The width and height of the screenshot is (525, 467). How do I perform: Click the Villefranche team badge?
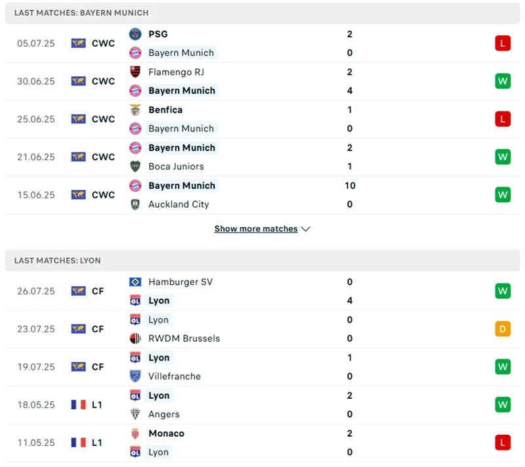[x=135, y=376]
